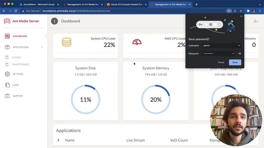264x148 pixels.
Task: Click the share icon in the address bar
Action: (235, 11)
